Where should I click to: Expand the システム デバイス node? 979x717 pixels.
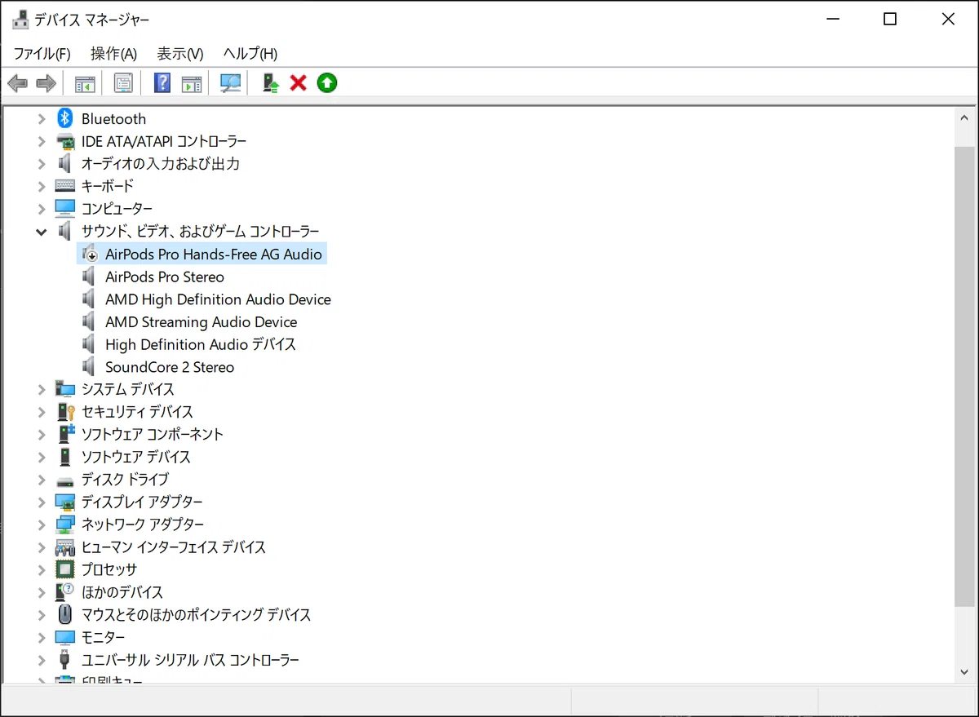pyautogui.click(x=41, y=389)
